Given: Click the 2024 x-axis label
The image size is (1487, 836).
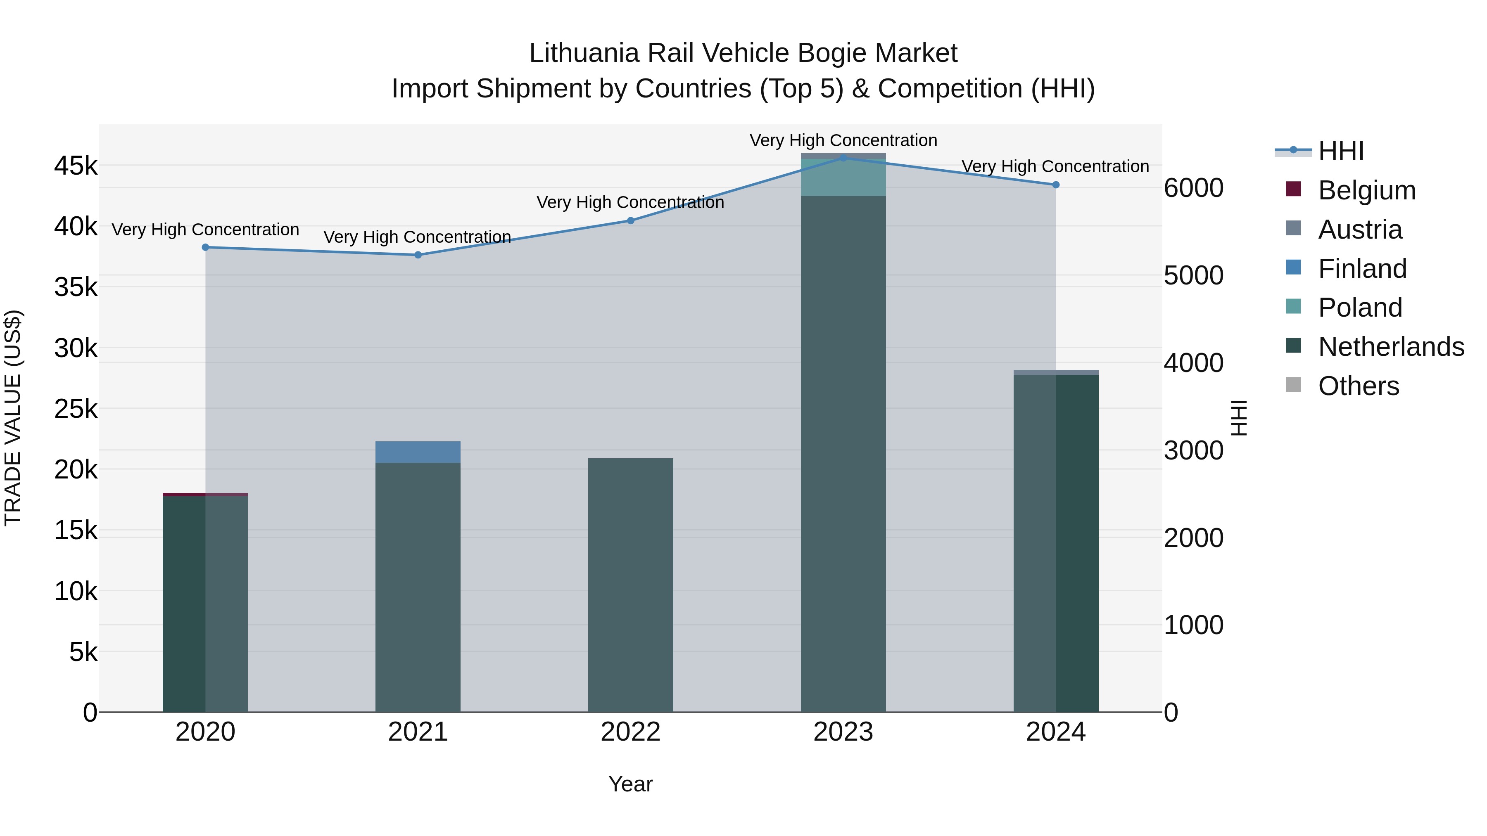Looking at the screenshot, I should point(1056,732).
